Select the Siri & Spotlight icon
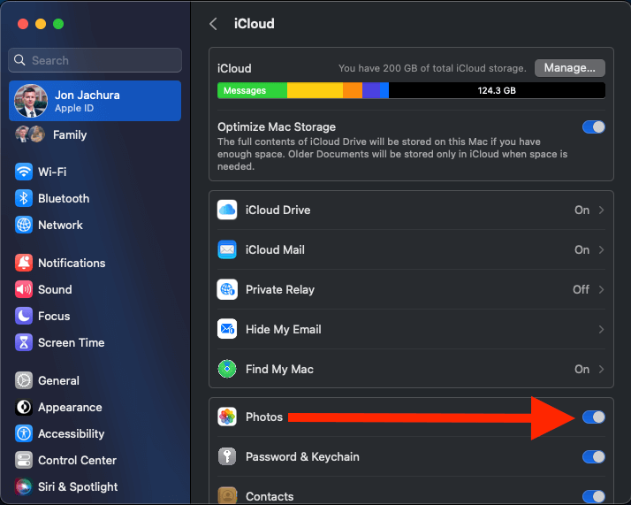This screenshot has width=631, height=505. click(x=24, y=487)
